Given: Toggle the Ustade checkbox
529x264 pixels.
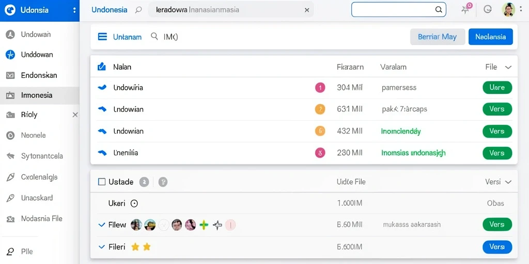Looking at the screenshot, I should coord(102,182).
